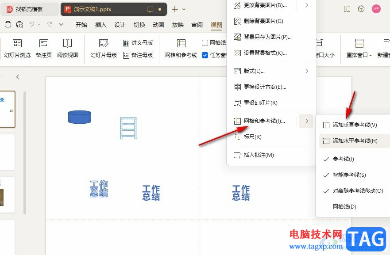
Task: Expand the 更改背景图片 submenu arrow
Action: click(307, 5)
